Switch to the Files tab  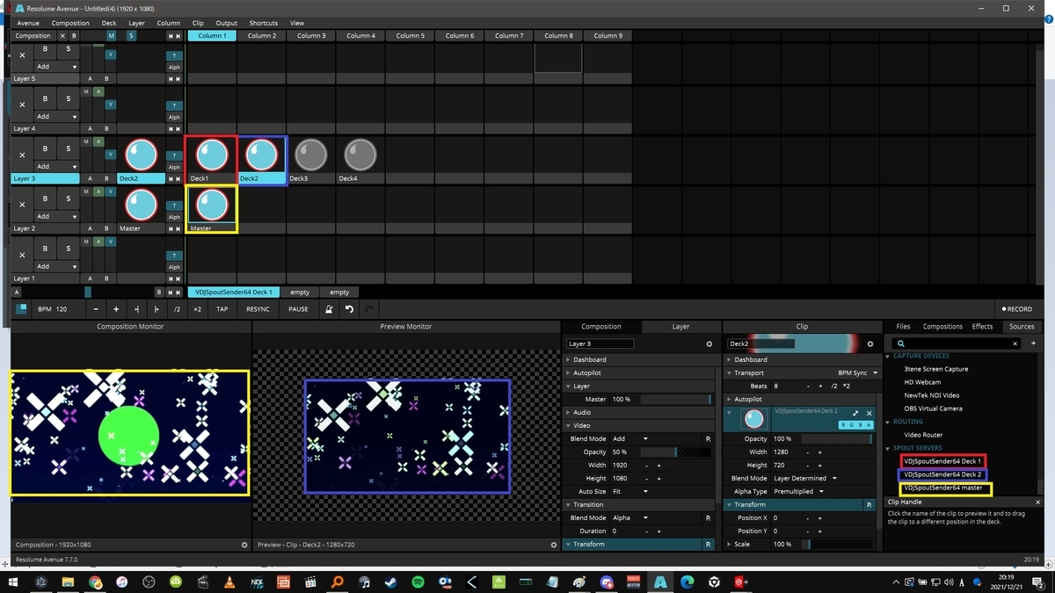(903, 326)
